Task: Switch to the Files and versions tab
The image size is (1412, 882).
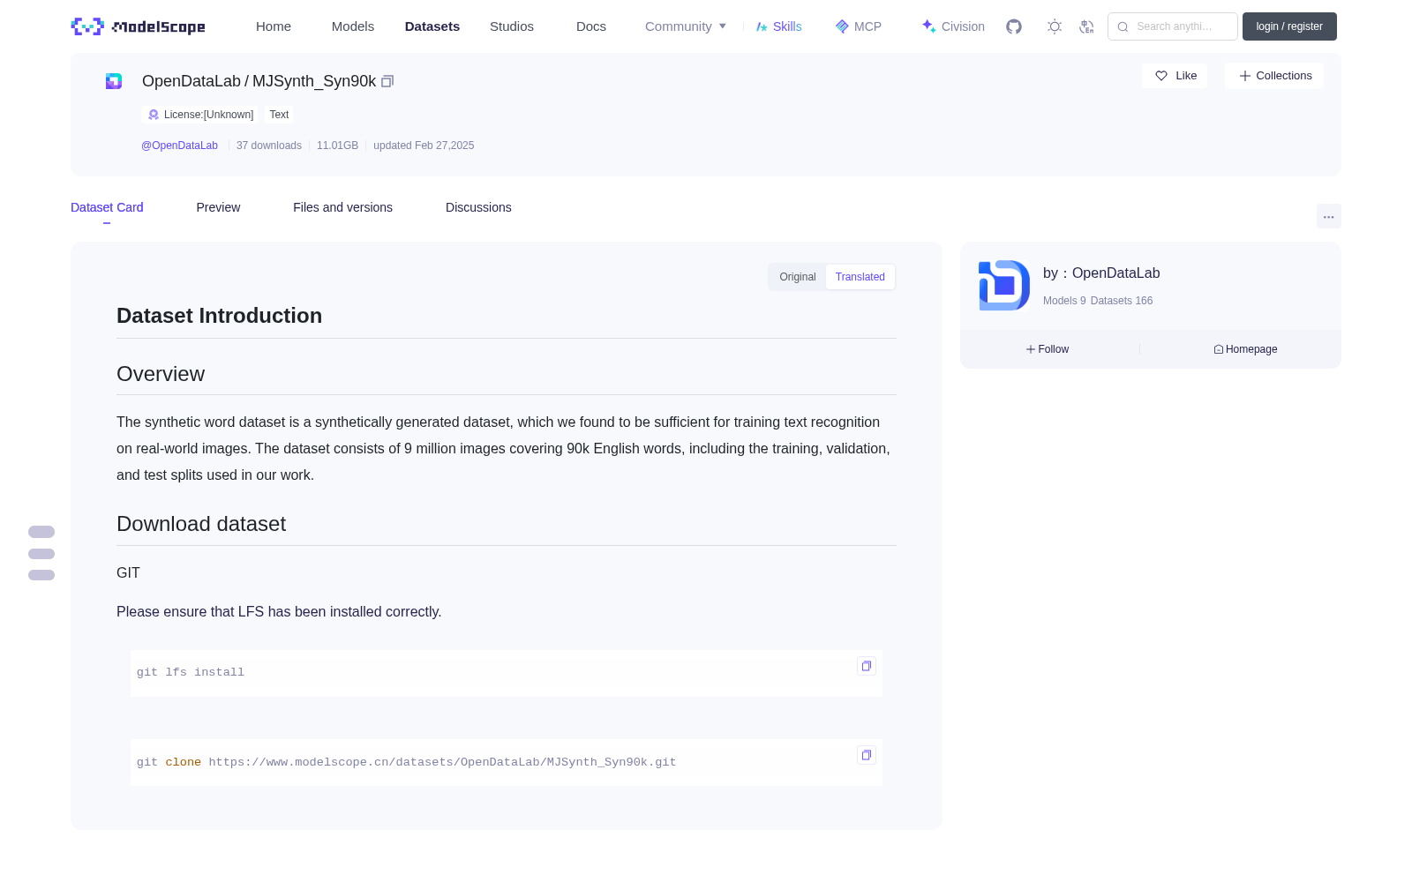Action: pos(342,207)
